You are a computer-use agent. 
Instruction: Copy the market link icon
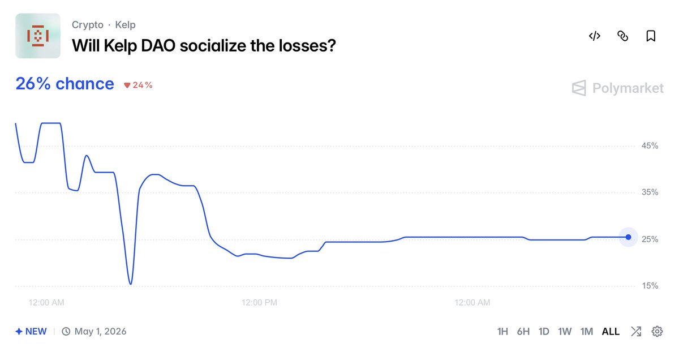pos(622,36)
